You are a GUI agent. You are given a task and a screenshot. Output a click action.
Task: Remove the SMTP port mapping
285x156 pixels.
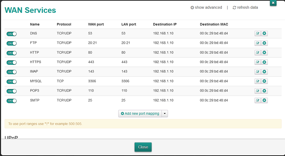[265, 101]
